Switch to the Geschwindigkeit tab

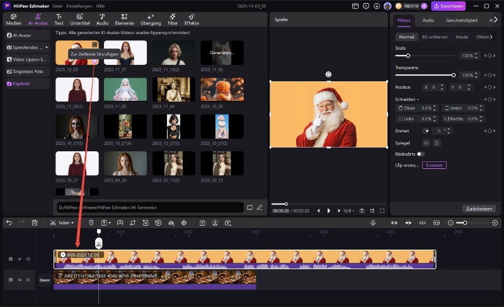tap(462, 20)
